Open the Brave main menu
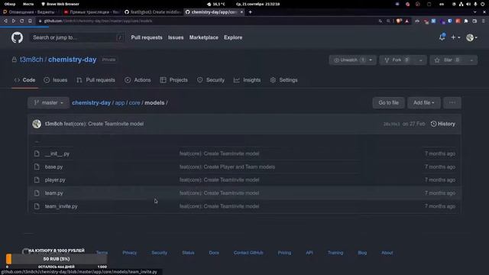489x275 pixels. coord(484,21)
